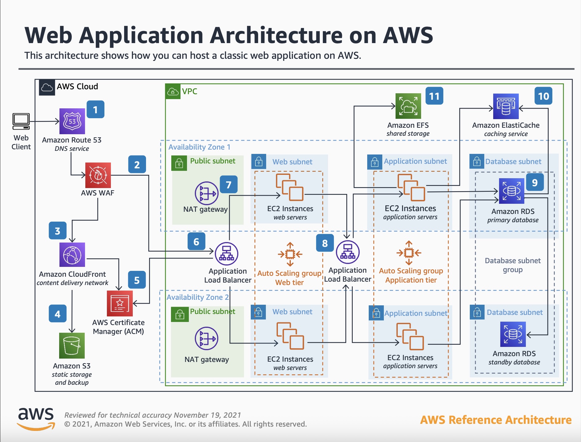Select the Amazon CloudFront icon
This screenshot has height=442, width=581.
[72, 254]
